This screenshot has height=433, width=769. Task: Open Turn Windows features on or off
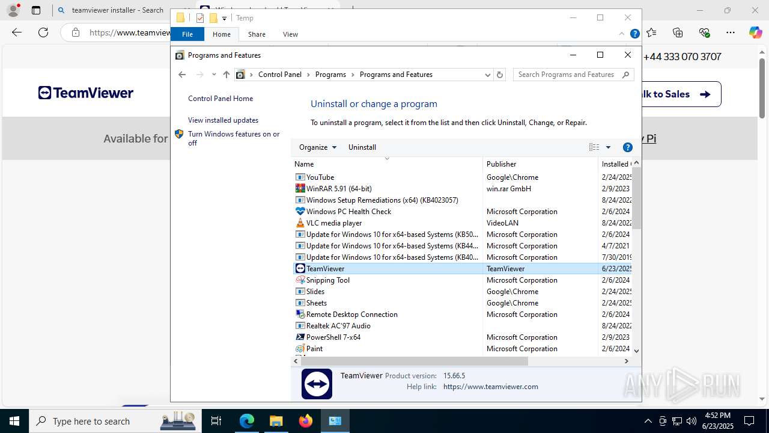(234, 138)
